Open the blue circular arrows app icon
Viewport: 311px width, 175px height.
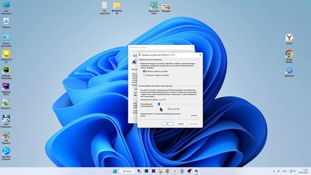(6, 154)
